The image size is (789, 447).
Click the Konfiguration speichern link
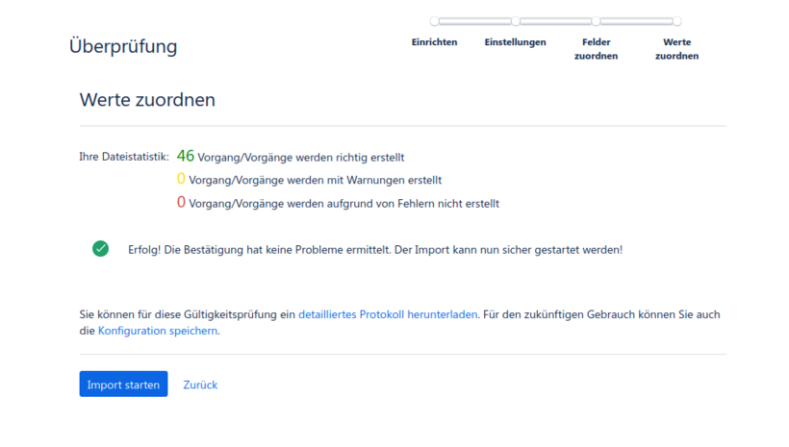point(158,331)
